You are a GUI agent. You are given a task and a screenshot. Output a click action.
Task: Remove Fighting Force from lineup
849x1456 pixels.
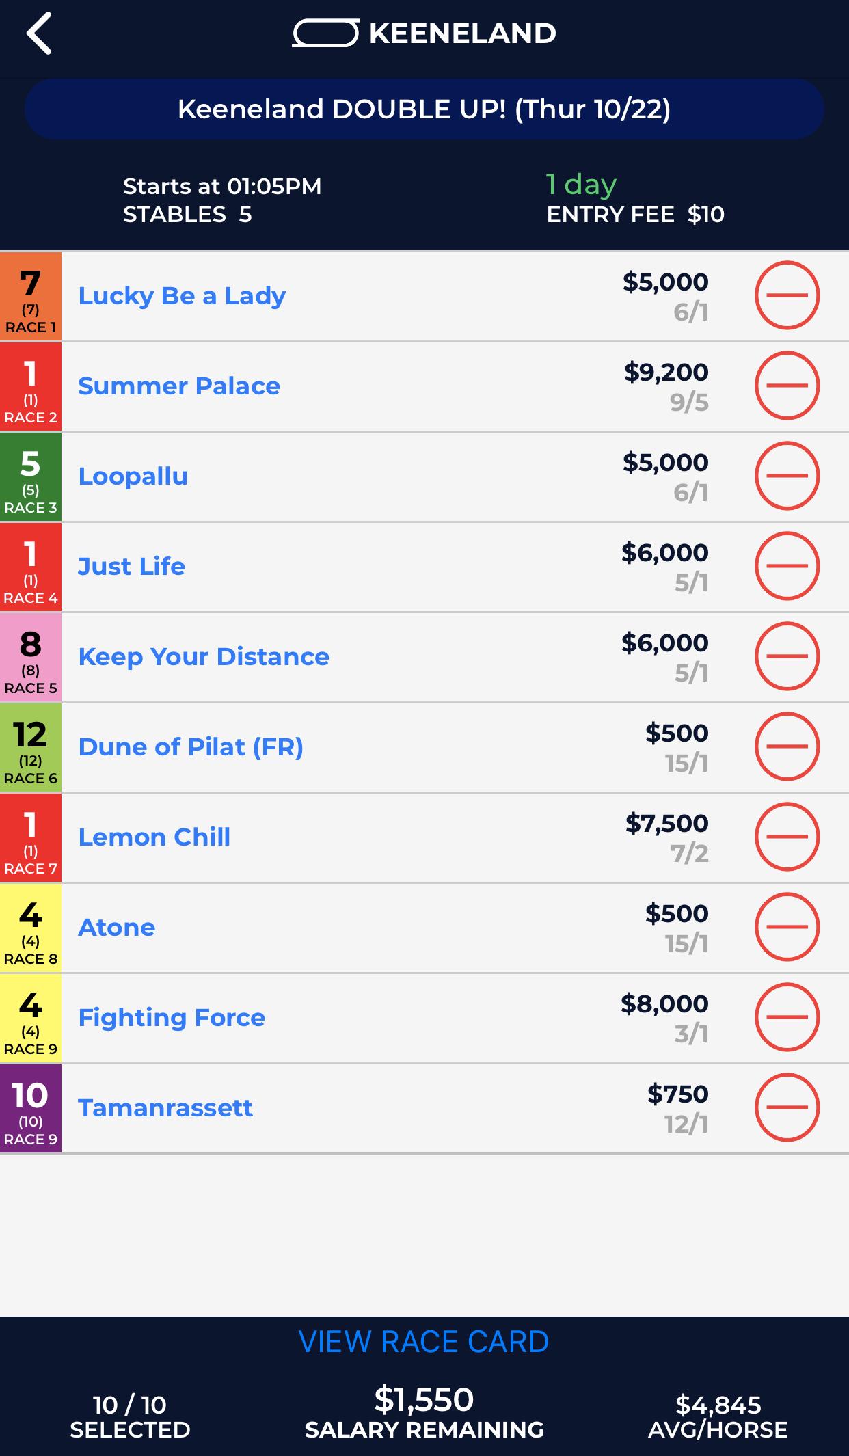pos(787,1017)
